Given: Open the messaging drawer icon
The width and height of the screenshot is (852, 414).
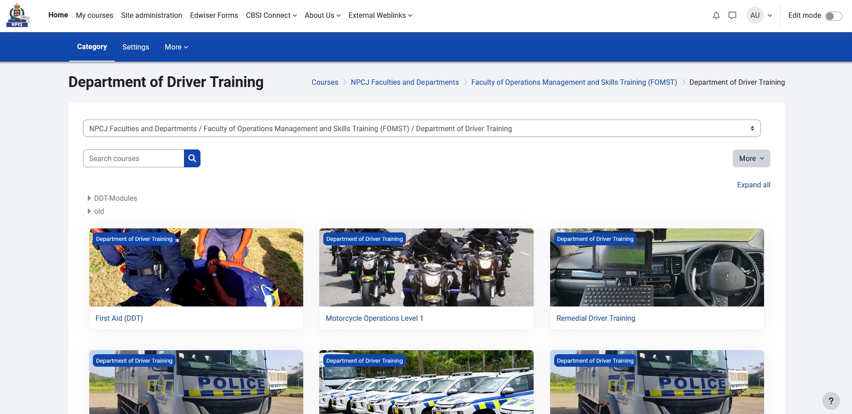Looking at the screenshot, I should point(732,16).
